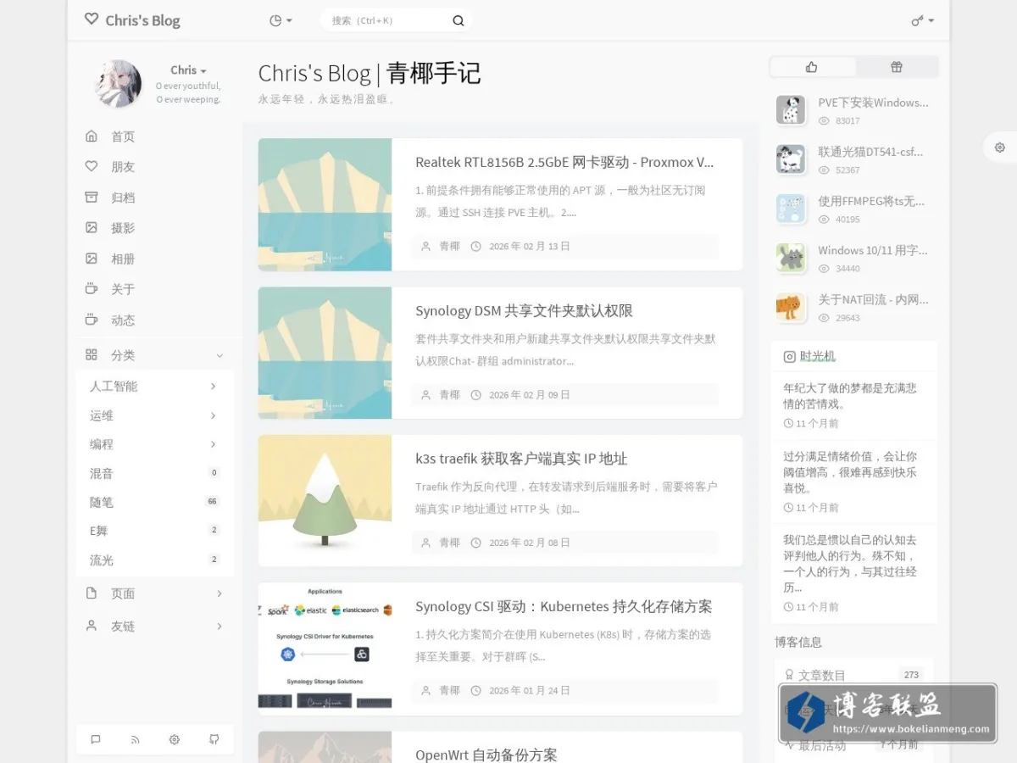Click the cow avatar beside 联通光猫DT541 post
The height and width of the screenshot is (763, 1017).
point(791,159)
